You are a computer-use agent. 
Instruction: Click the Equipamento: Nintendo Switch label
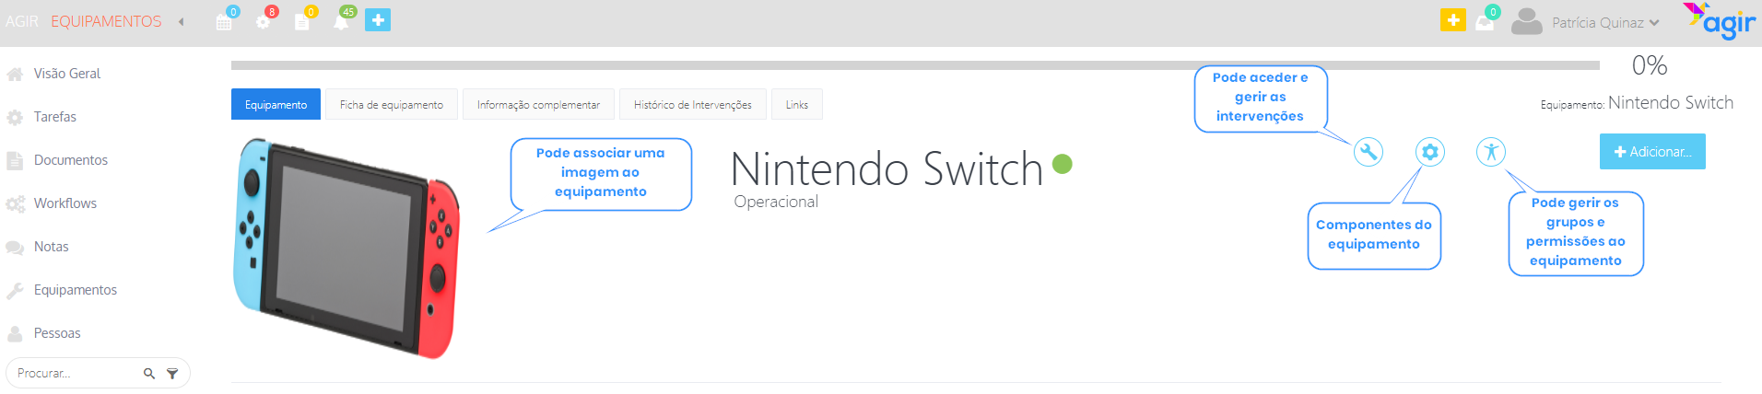coord(1637,103)
